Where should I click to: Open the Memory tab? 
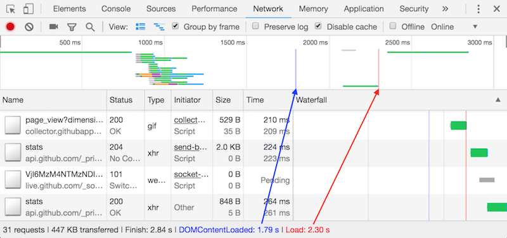pos(314,9)
